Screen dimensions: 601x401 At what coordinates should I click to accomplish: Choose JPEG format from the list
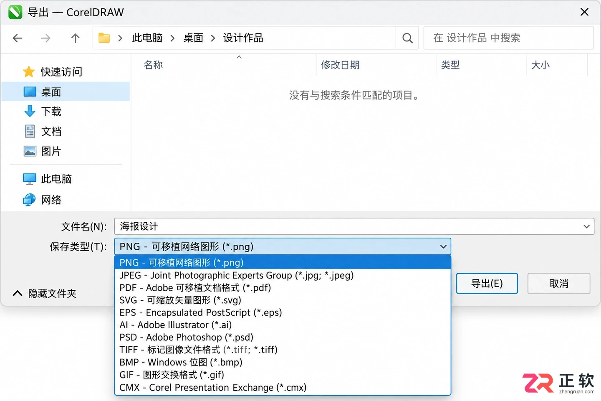tap(283, 275)
